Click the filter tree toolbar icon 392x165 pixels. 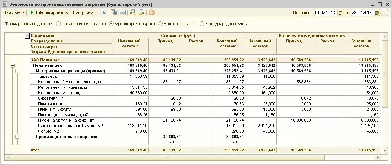tap(114, 12)
